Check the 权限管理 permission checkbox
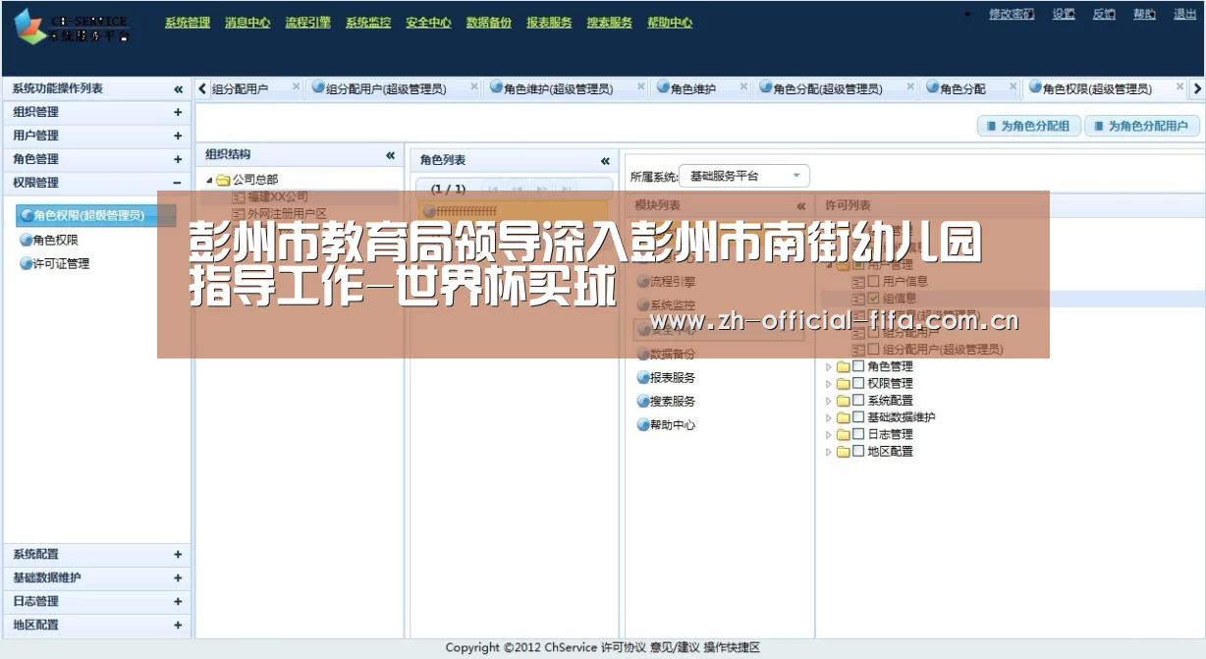The width and height of the screenshot is (1206, 659). click(x=858, y=383)
